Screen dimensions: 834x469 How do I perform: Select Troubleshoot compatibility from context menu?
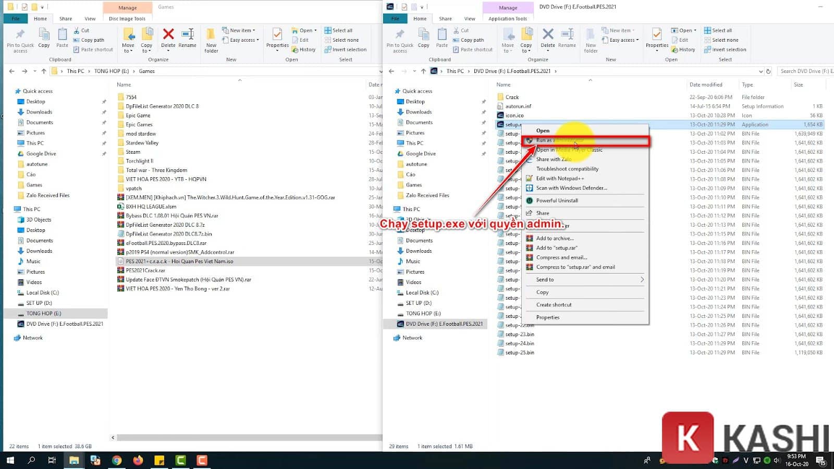[567, 169]
